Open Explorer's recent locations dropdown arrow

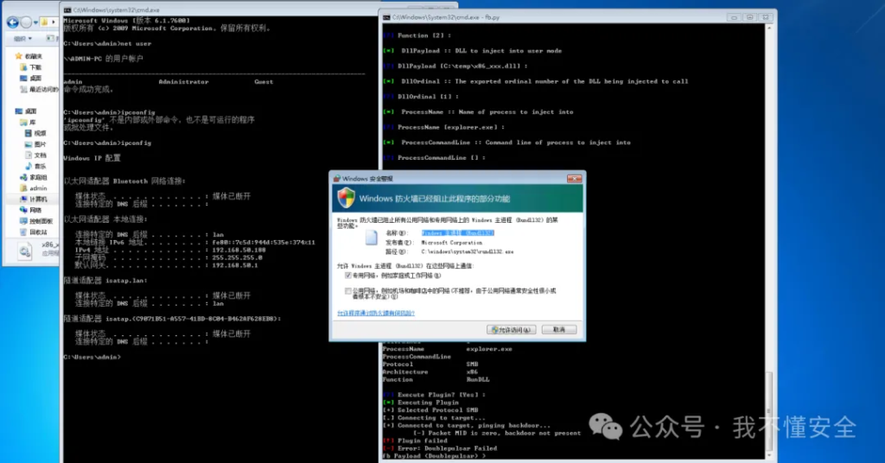pyautogui.click(x=35, y=22)
